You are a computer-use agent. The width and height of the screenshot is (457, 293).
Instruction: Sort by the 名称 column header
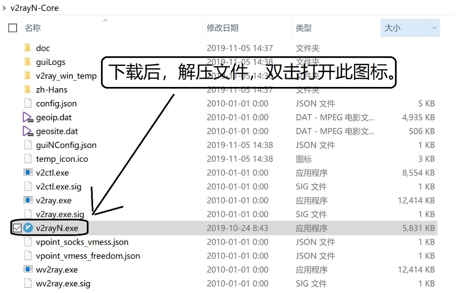click(32, 28)
